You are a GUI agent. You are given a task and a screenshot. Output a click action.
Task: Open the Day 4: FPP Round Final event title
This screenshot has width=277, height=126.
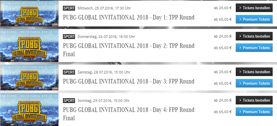pyautogui.click(x=129, y=114)
